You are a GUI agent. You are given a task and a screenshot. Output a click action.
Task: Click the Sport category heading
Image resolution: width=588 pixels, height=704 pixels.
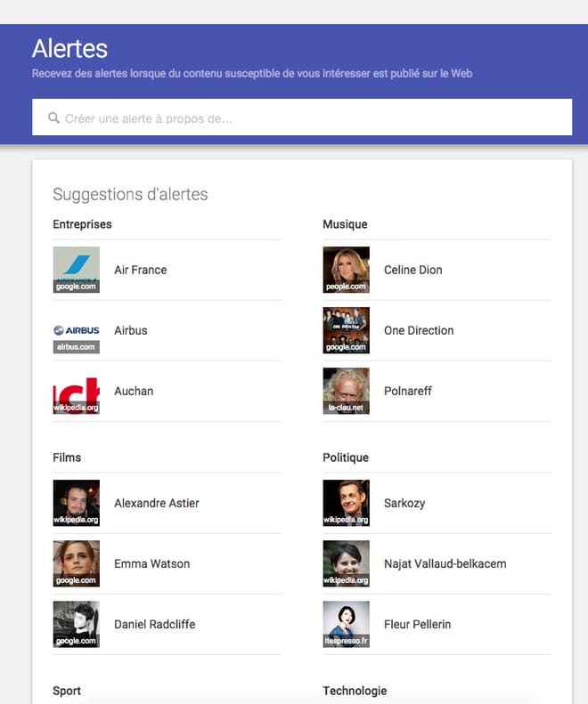pos(67,691)
